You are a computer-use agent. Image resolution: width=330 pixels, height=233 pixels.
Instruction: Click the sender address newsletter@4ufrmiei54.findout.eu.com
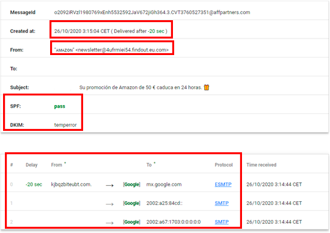(x=122, y=50)
